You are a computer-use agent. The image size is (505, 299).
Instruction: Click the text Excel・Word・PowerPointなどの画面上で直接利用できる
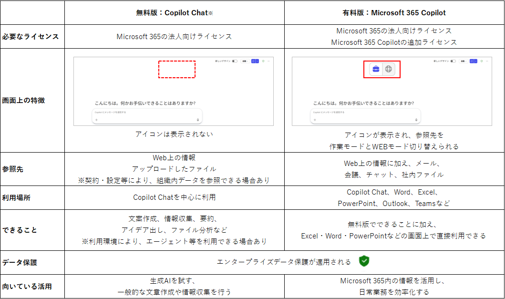[x=394, y=236]
